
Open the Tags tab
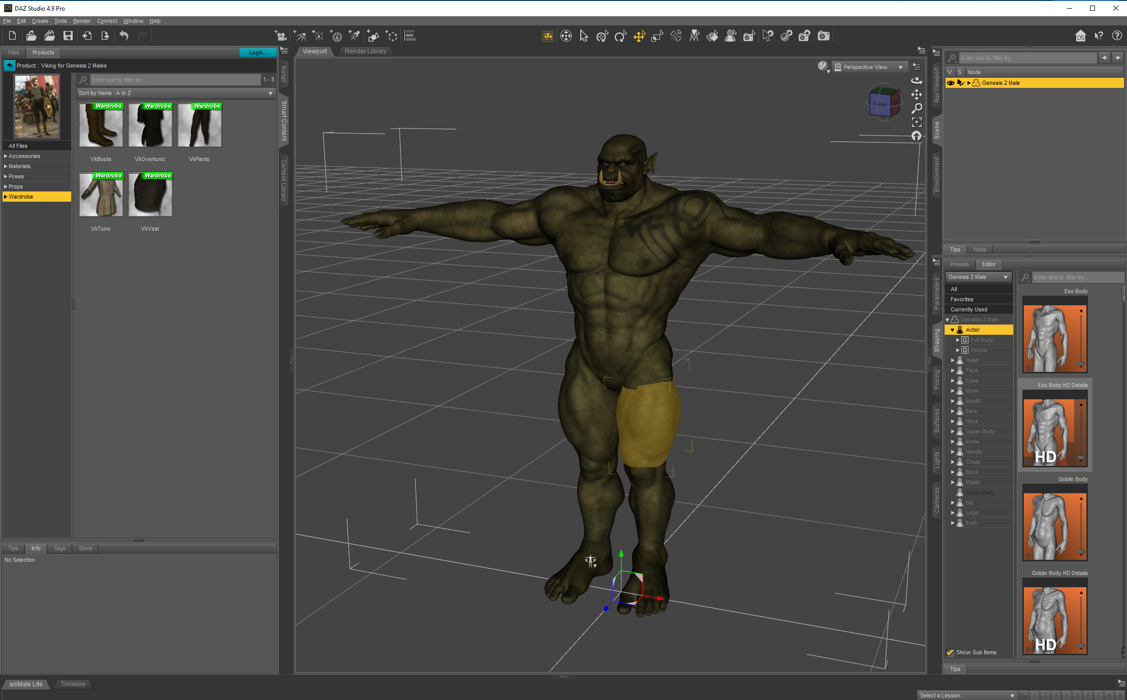[59, 548]
